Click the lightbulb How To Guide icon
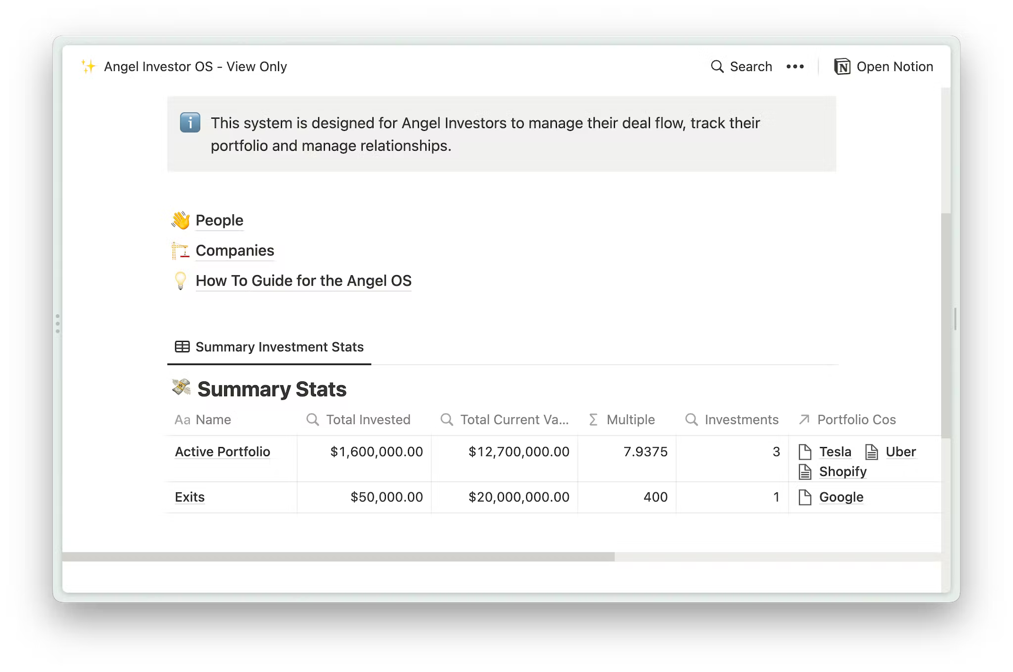 [181, 281]
